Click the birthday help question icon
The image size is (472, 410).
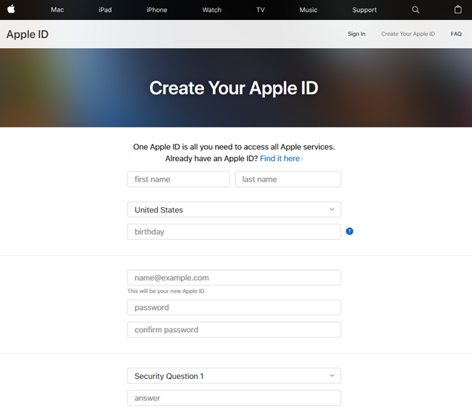(350, 231)
